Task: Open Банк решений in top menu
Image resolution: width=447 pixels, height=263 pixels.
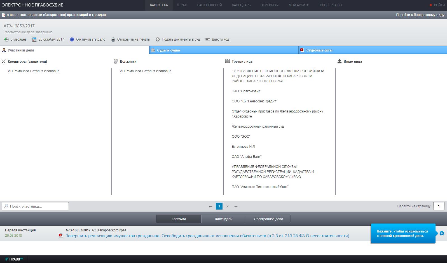Action: coord(209,5)
